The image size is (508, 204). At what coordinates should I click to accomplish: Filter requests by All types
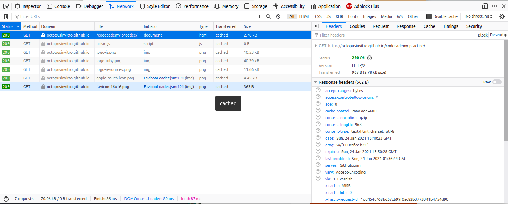tap(292, 16)
